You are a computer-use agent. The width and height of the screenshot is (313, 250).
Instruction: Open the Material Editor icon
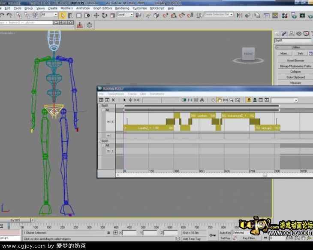point(285,15)
